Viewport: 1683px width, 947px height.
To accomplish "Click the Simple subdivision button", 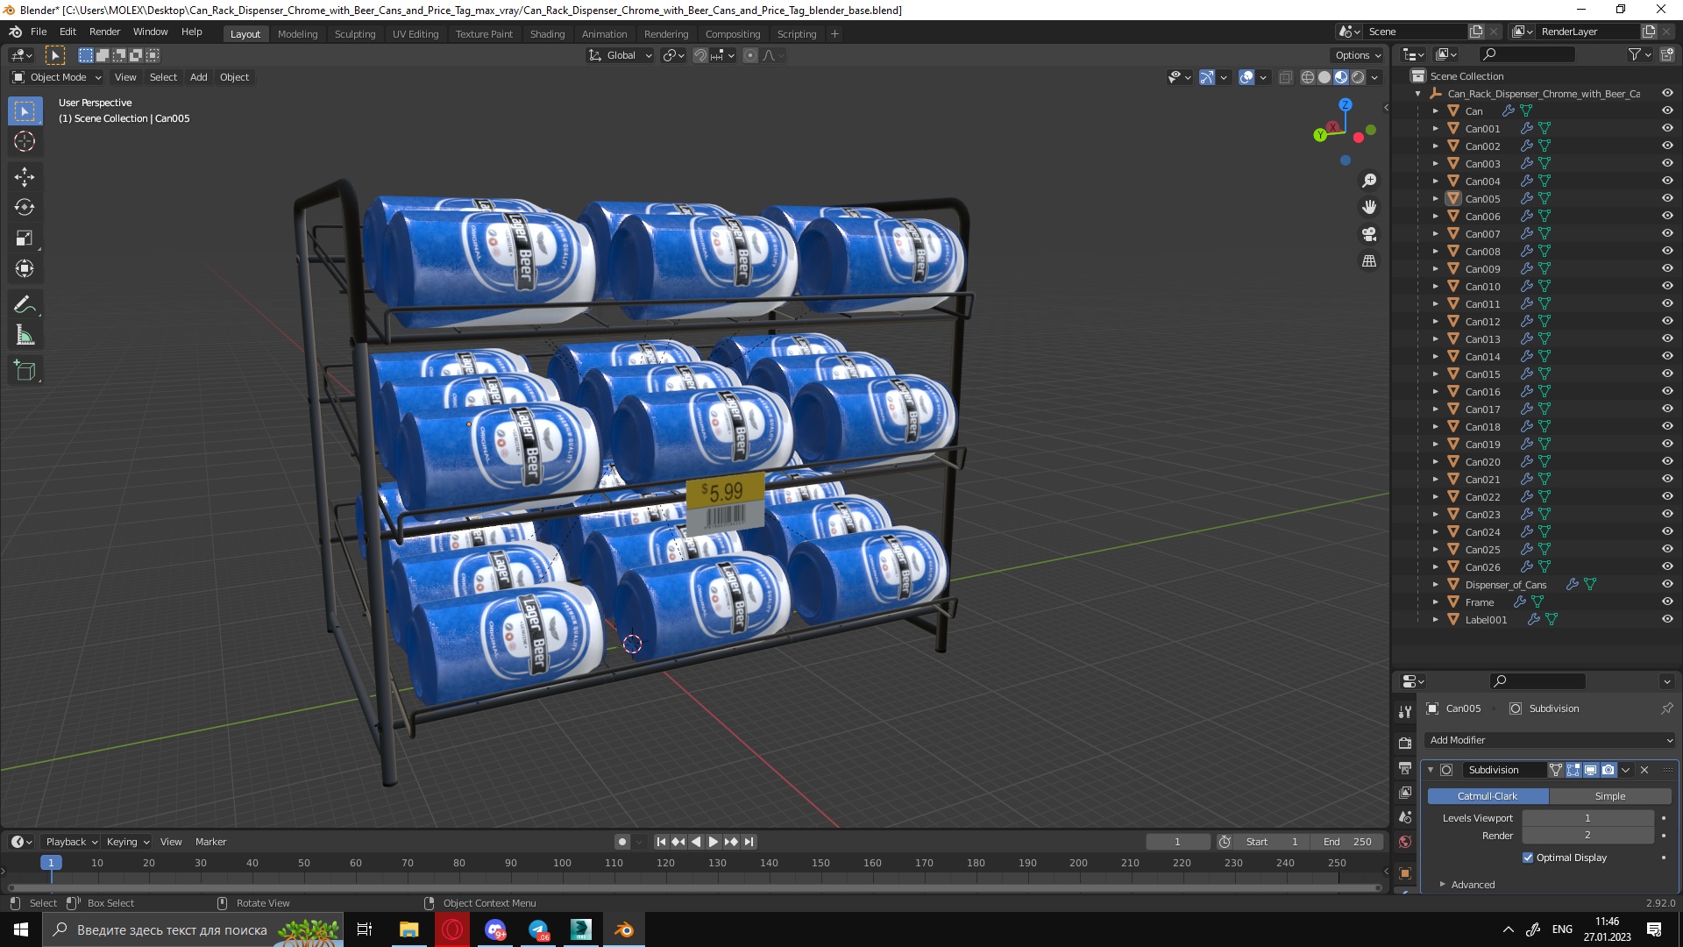I will pyautogui.click(x=1610, y=796).
